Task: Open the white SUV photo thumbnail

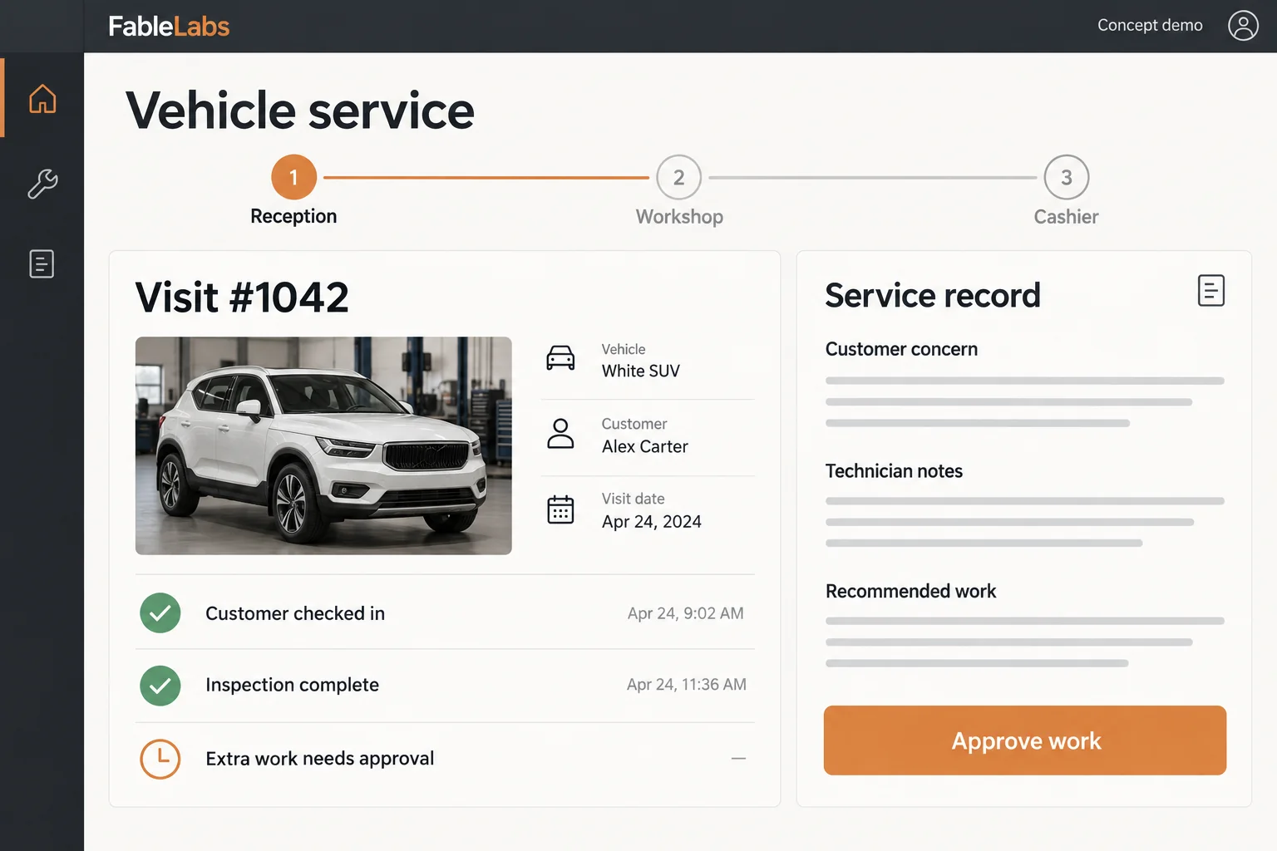Action: (323, 445)
